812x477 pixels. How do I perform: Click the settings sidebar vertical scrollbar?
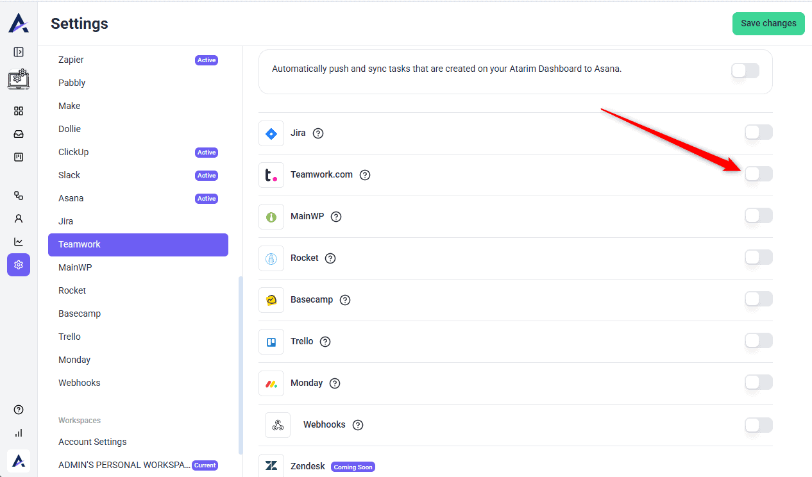tap(241, 365)
